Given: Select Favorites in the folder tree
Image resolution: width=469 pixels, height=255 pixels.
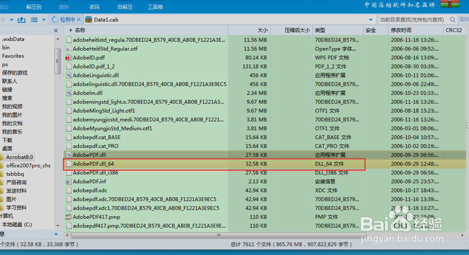Looking at the screenshot, I should coord(13,56).
